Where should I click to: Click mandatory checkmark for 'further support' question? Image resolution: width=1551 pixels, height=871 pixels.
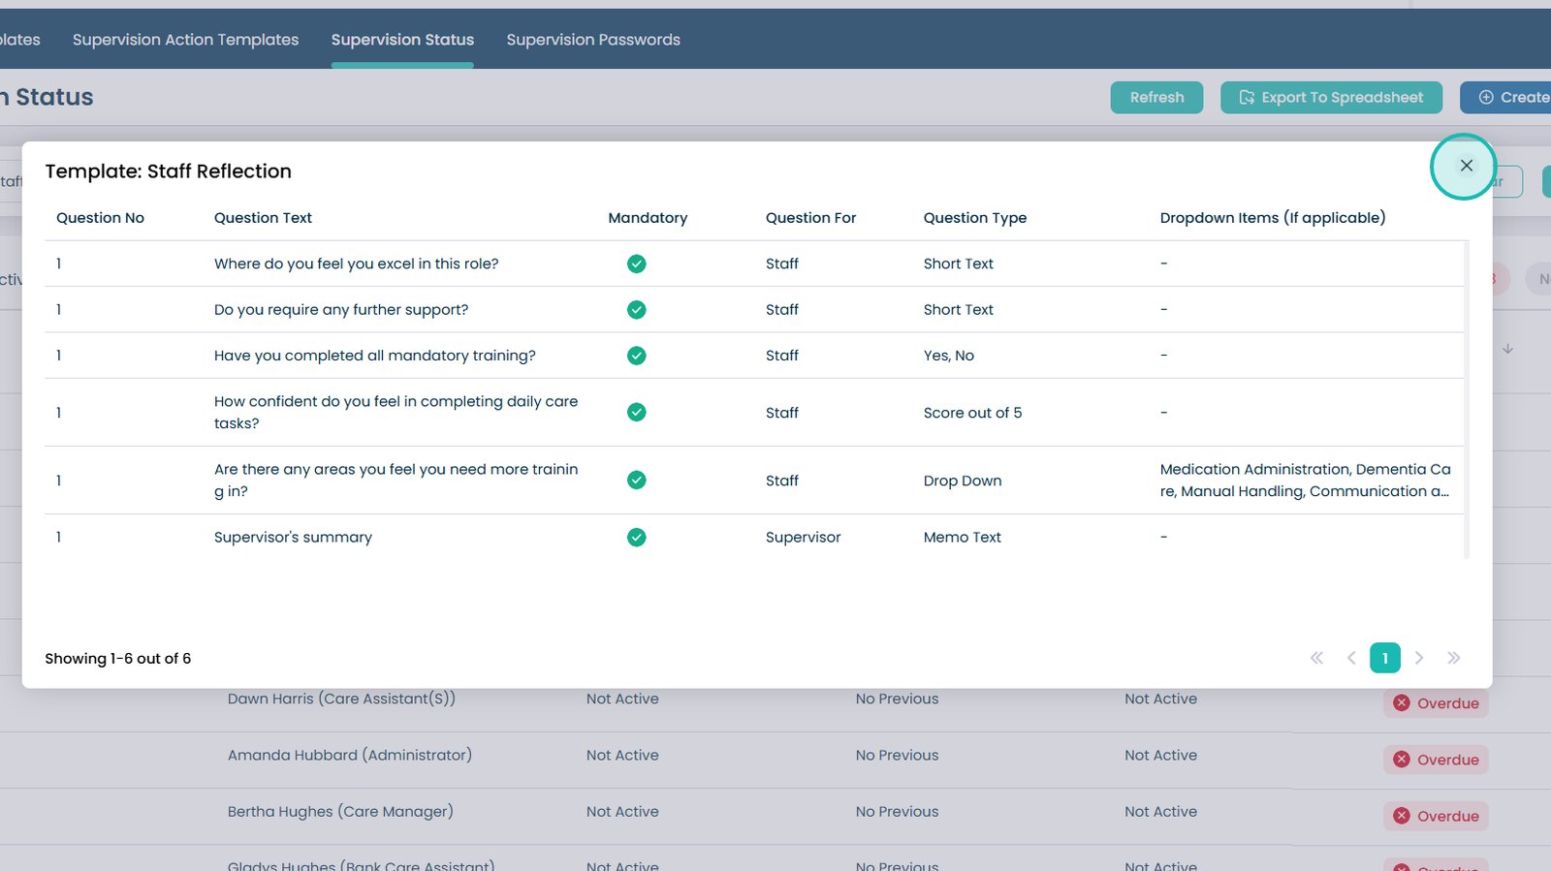pyautogui.click(x=636, y=310)
